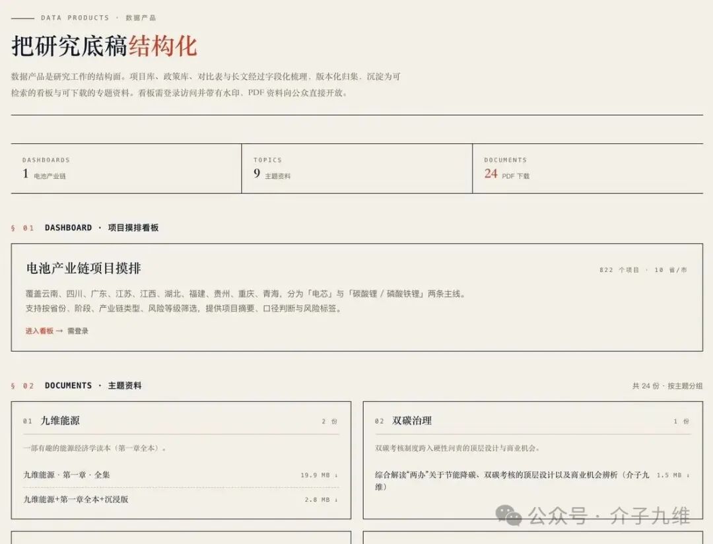The height and width of the screenshot is (544, 713).
Task: Open the 综合解读"两办" document link
Action: click(512, 481)
